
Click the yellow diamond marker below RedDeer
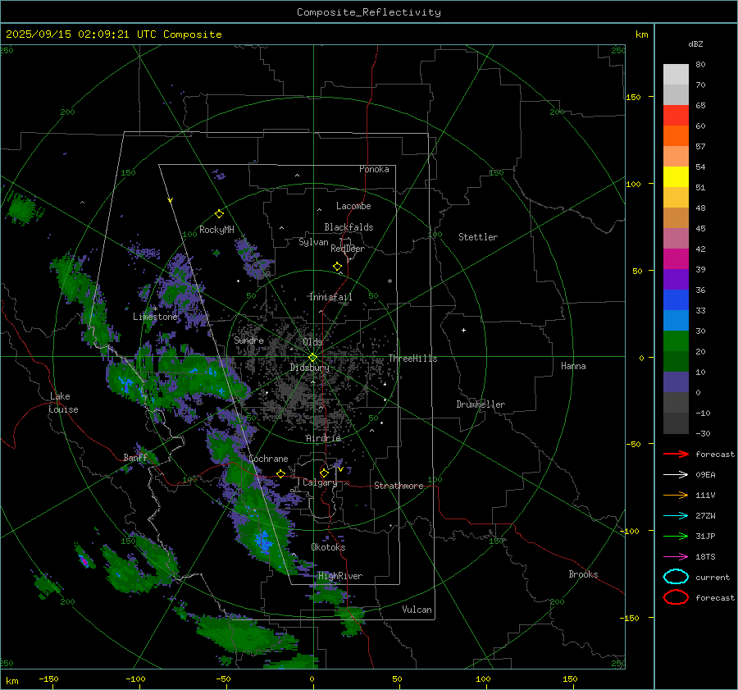(x=337, y=267)
